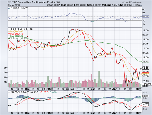Click Apr on the price chart date axis
This screenshot has height=115, width=152.
[115, 89]
